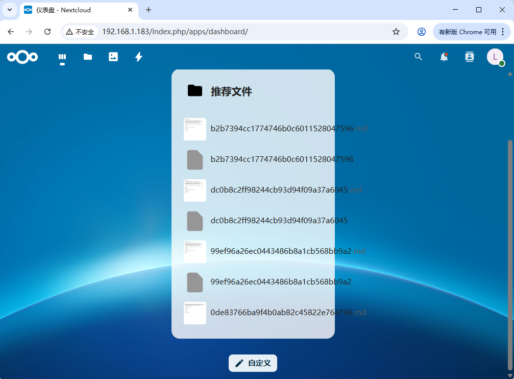
Task: Click thumbnail of 0de83766ba9f4b0ab82c45822e764766.md
Action: (x=194, y=313)
